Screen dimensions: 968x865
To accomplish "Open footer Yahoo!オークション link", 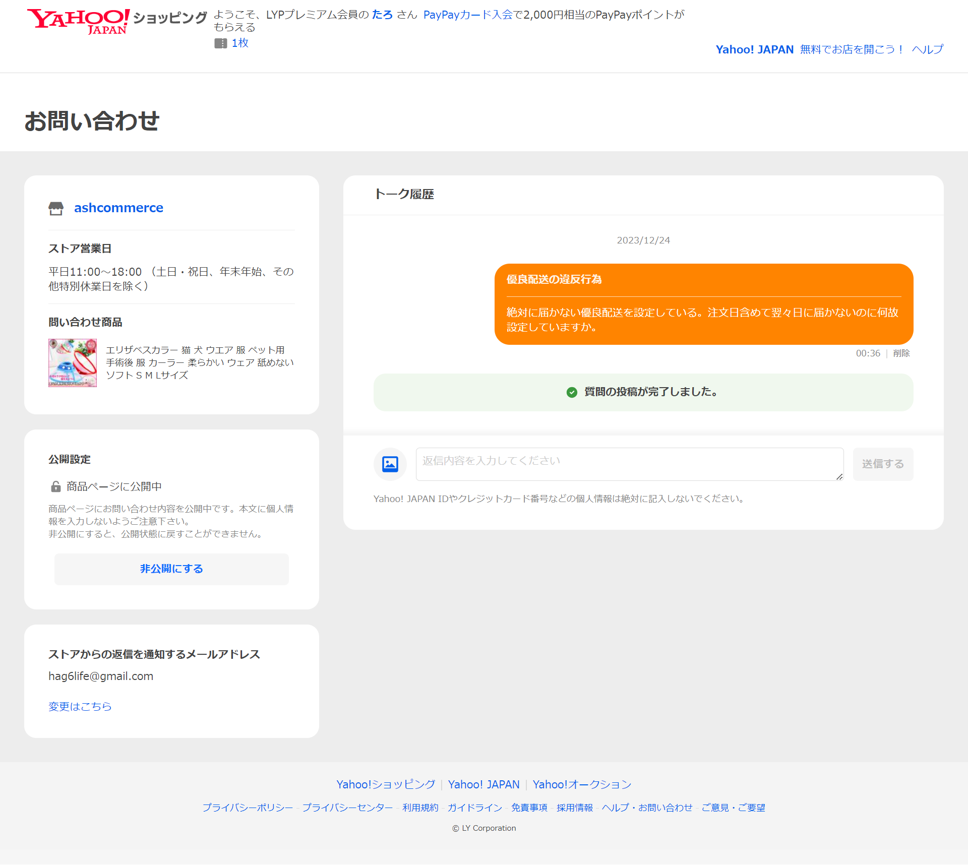I will 582,784.
